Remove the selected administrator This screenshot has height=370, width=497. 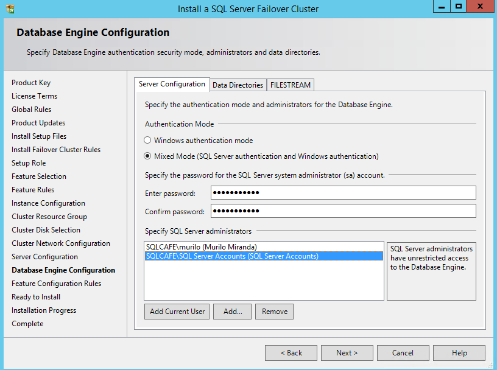[274, 312]
